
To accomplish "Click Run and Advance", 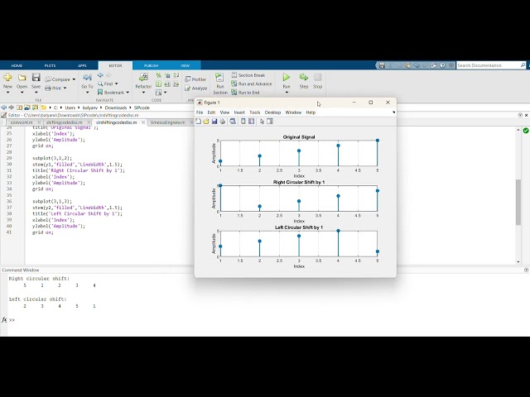I will tap(252, 84).
